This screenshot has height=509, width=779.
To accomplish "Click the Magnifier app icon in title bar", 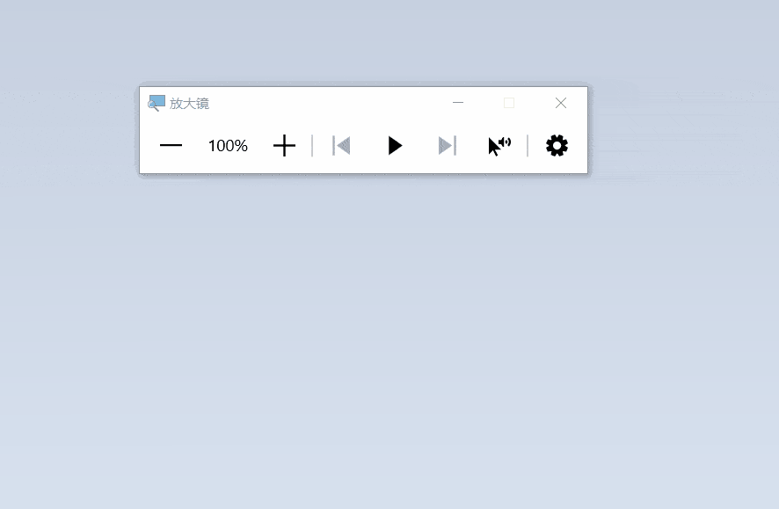I will tap(156, 103).
